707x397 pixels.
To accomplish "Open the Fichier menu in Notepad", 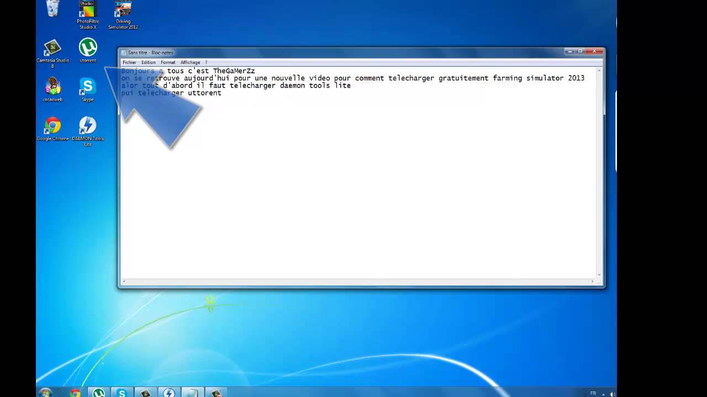I will click(129, 62).
